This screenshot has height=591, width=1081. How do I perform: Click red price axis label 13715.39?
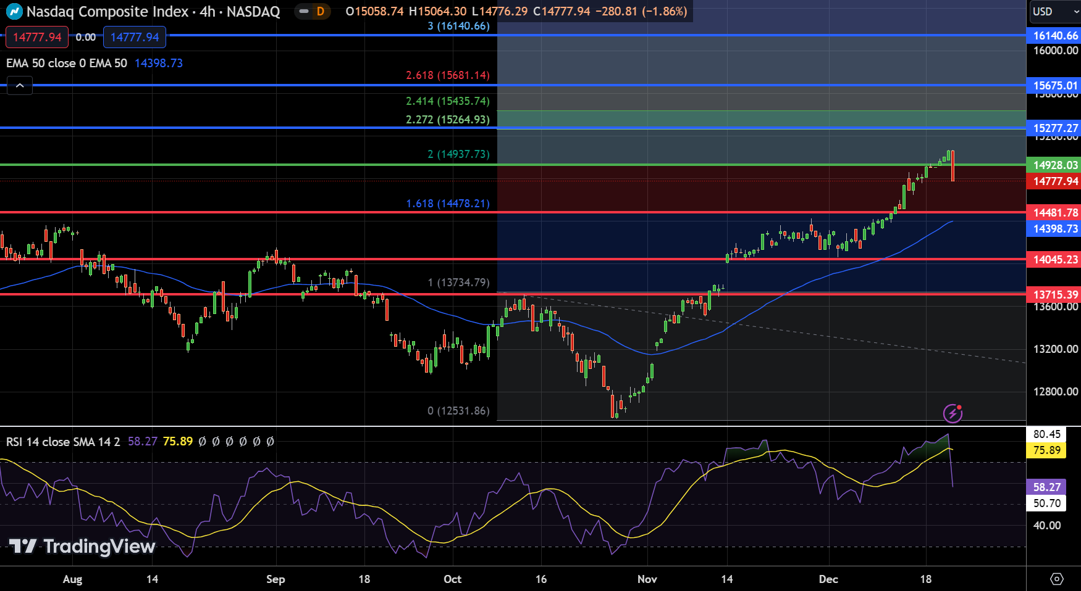[x=1054, y=295]
